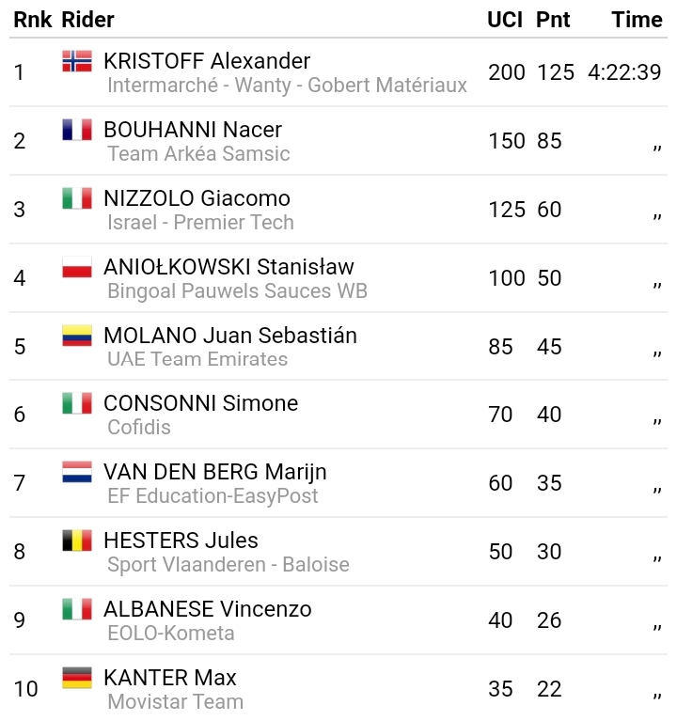Click the Italian flag beside Nizzolo
Image resolution: width=677 pixels, height=721 pixels.
tap(77, 198)
